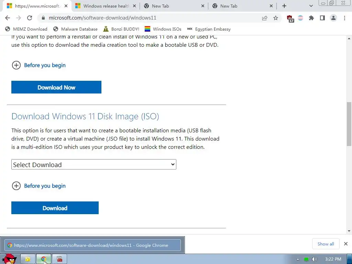
Task: Close the second New Tab
Action: pyautogui.click(x=271, y=6)
